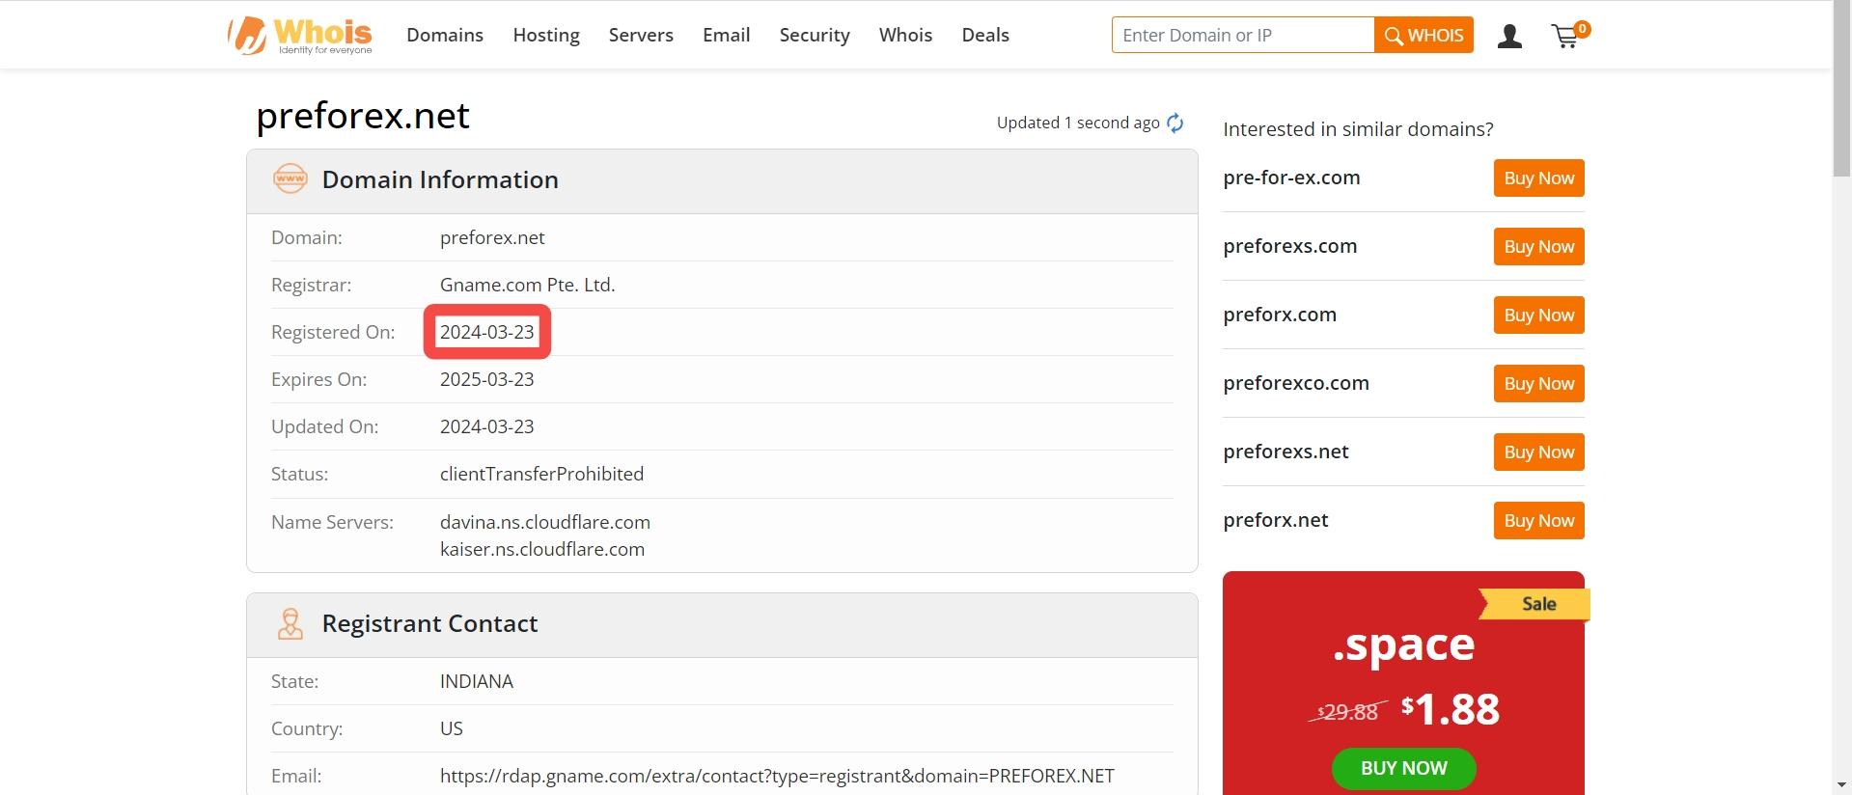Image resolution: width=1852 pixels, height=795 pixels.
Task: Buy Now for preforexco.com
Action: tap(1538, 383)
